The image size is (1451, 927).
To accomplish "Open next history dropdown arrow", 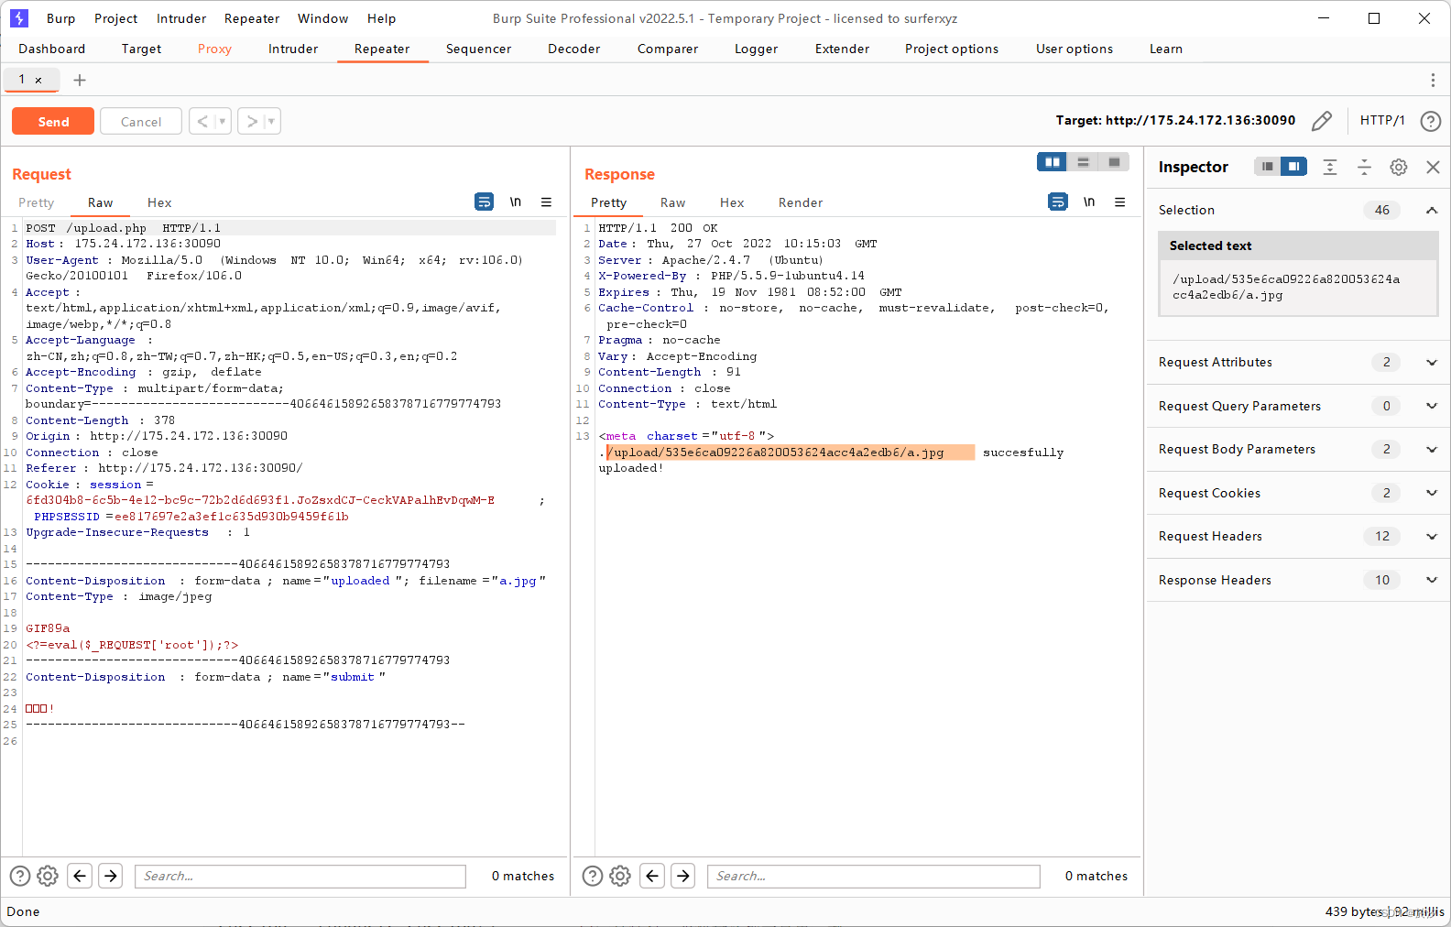I will [272, 121].
